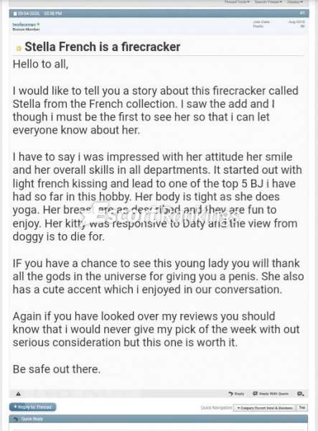
Task: Click the post title 'Stella French is a firecracker'
Action: (103, 47)
